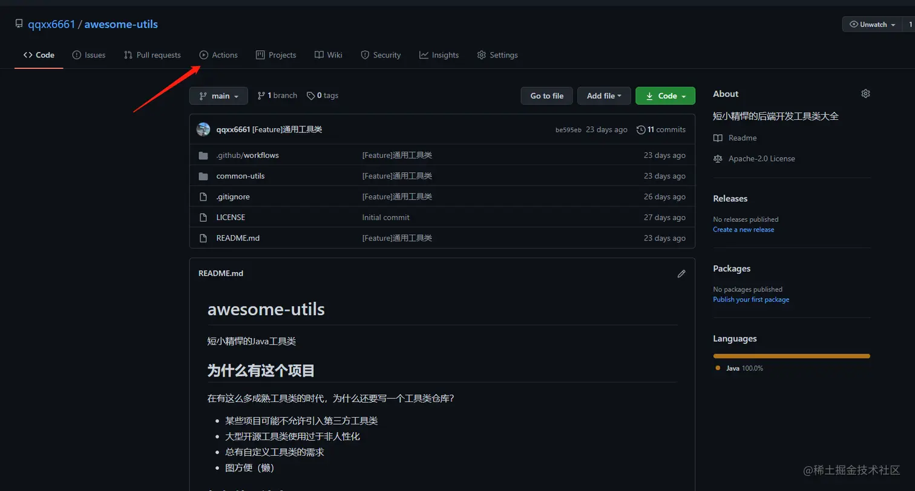Image resolution: width=915 pixels, height=491 pixels.
Task: Open the Readme link in About
Action: point(743,138)
